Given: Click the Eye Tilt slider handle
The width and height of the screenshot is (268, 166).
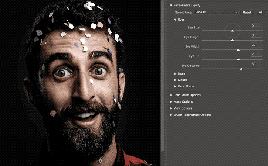Looking at the screenshot, I should pos(238,59).
